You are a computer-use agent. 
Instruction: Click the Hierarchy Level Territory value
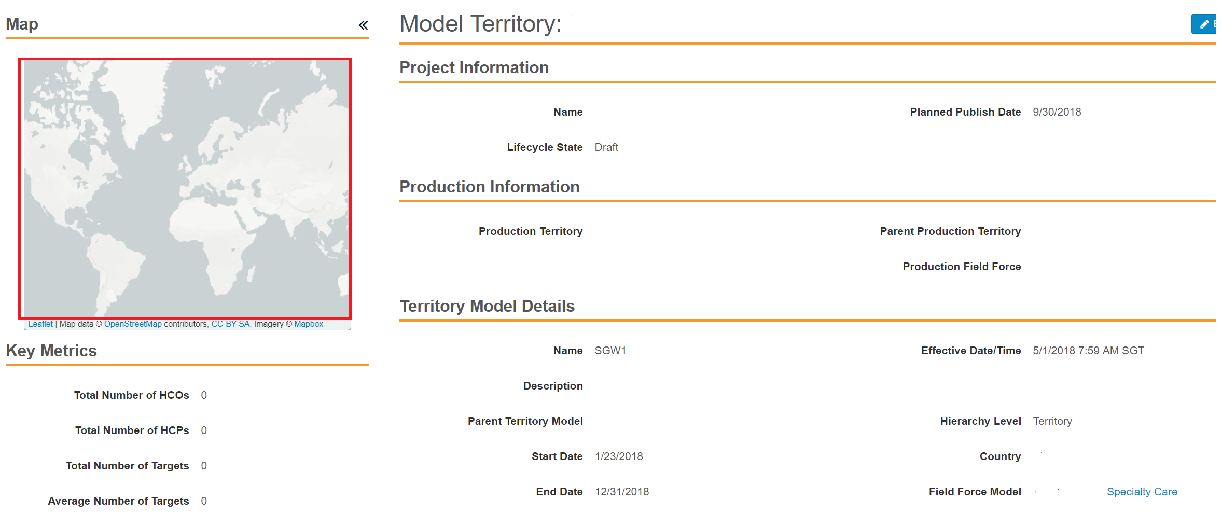[1052, 421]
